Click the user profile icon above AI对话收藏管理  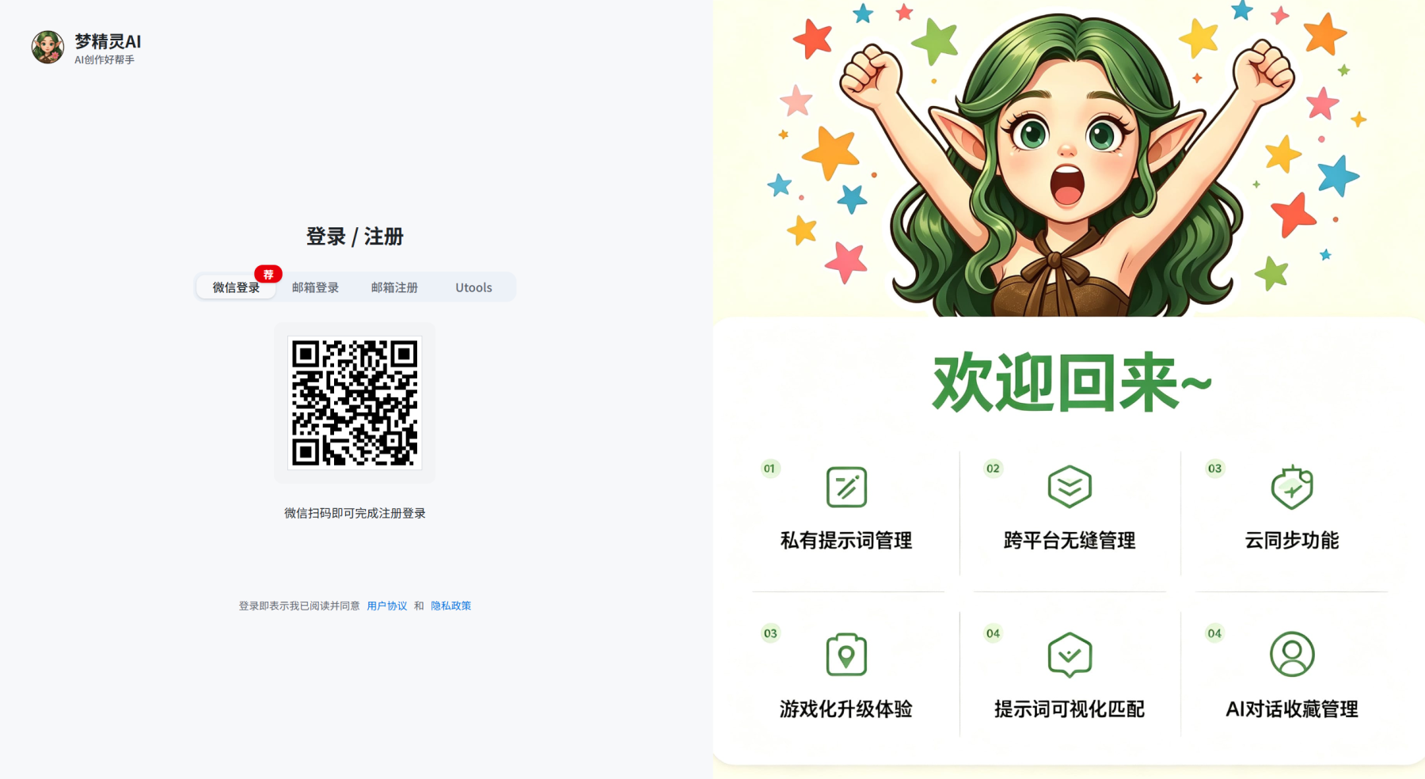(x=1292, y=654)
